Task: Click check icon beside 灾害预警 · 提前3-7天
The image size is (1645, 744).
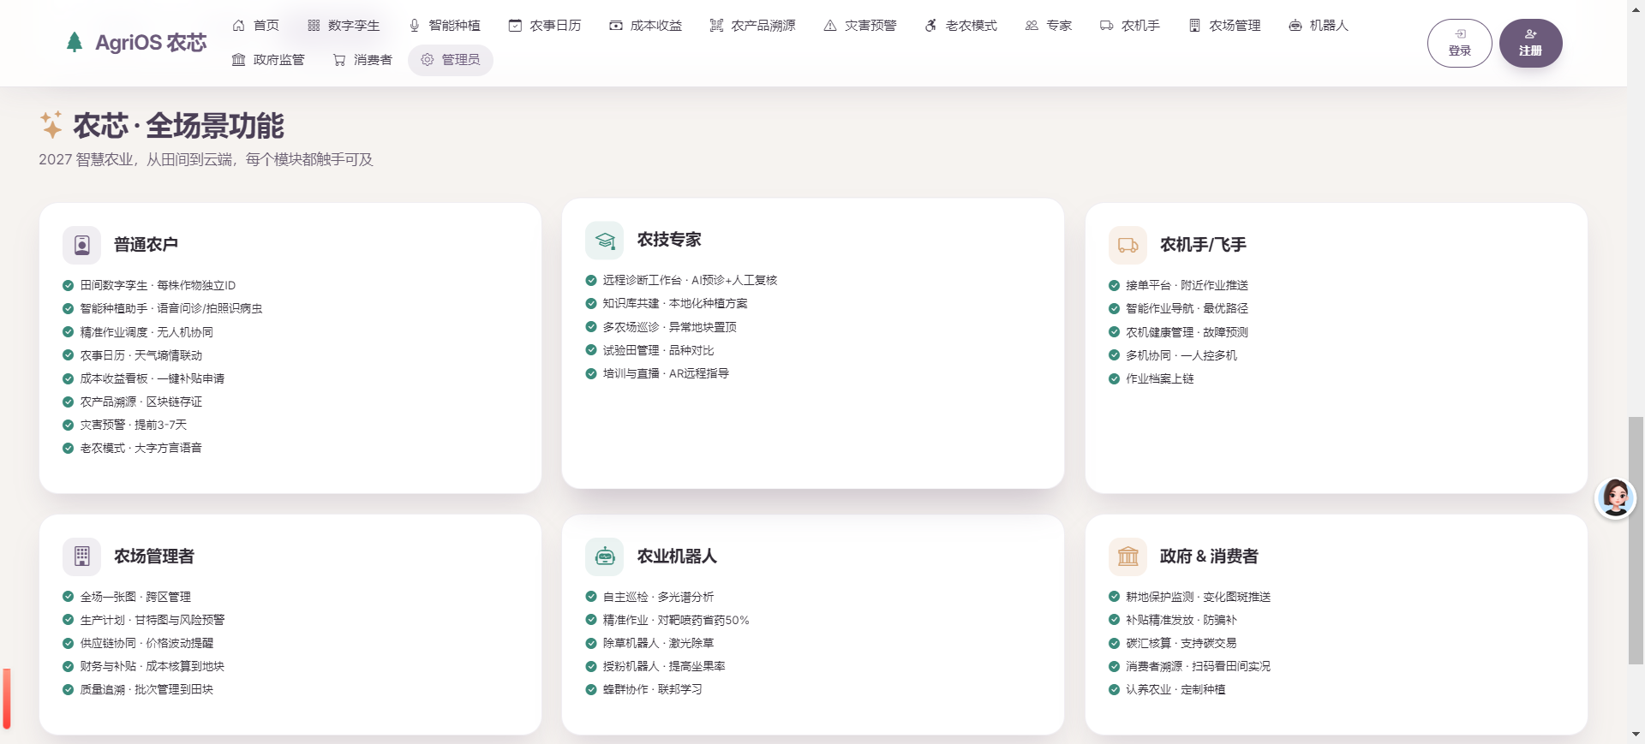Action: coord(68,425)
